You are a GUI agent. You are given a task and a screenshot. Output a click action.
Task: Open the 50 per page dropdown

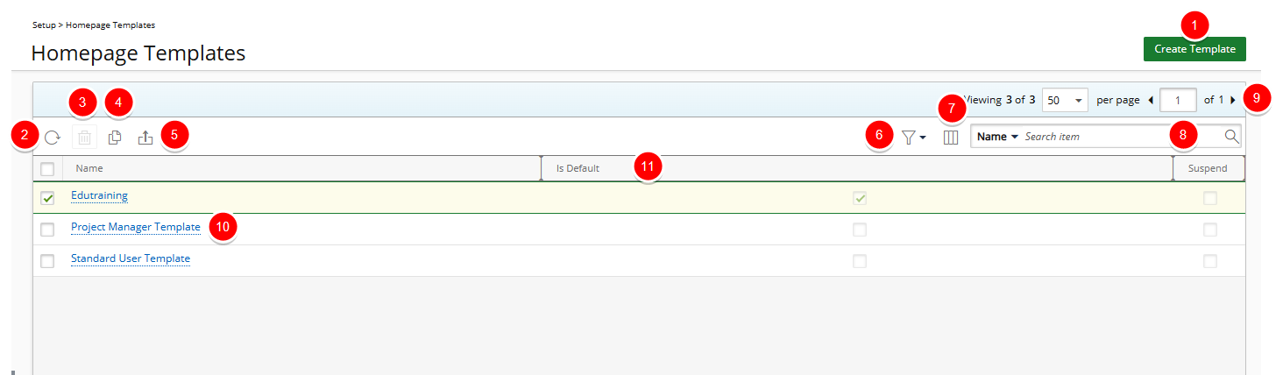coord(1066,101)
